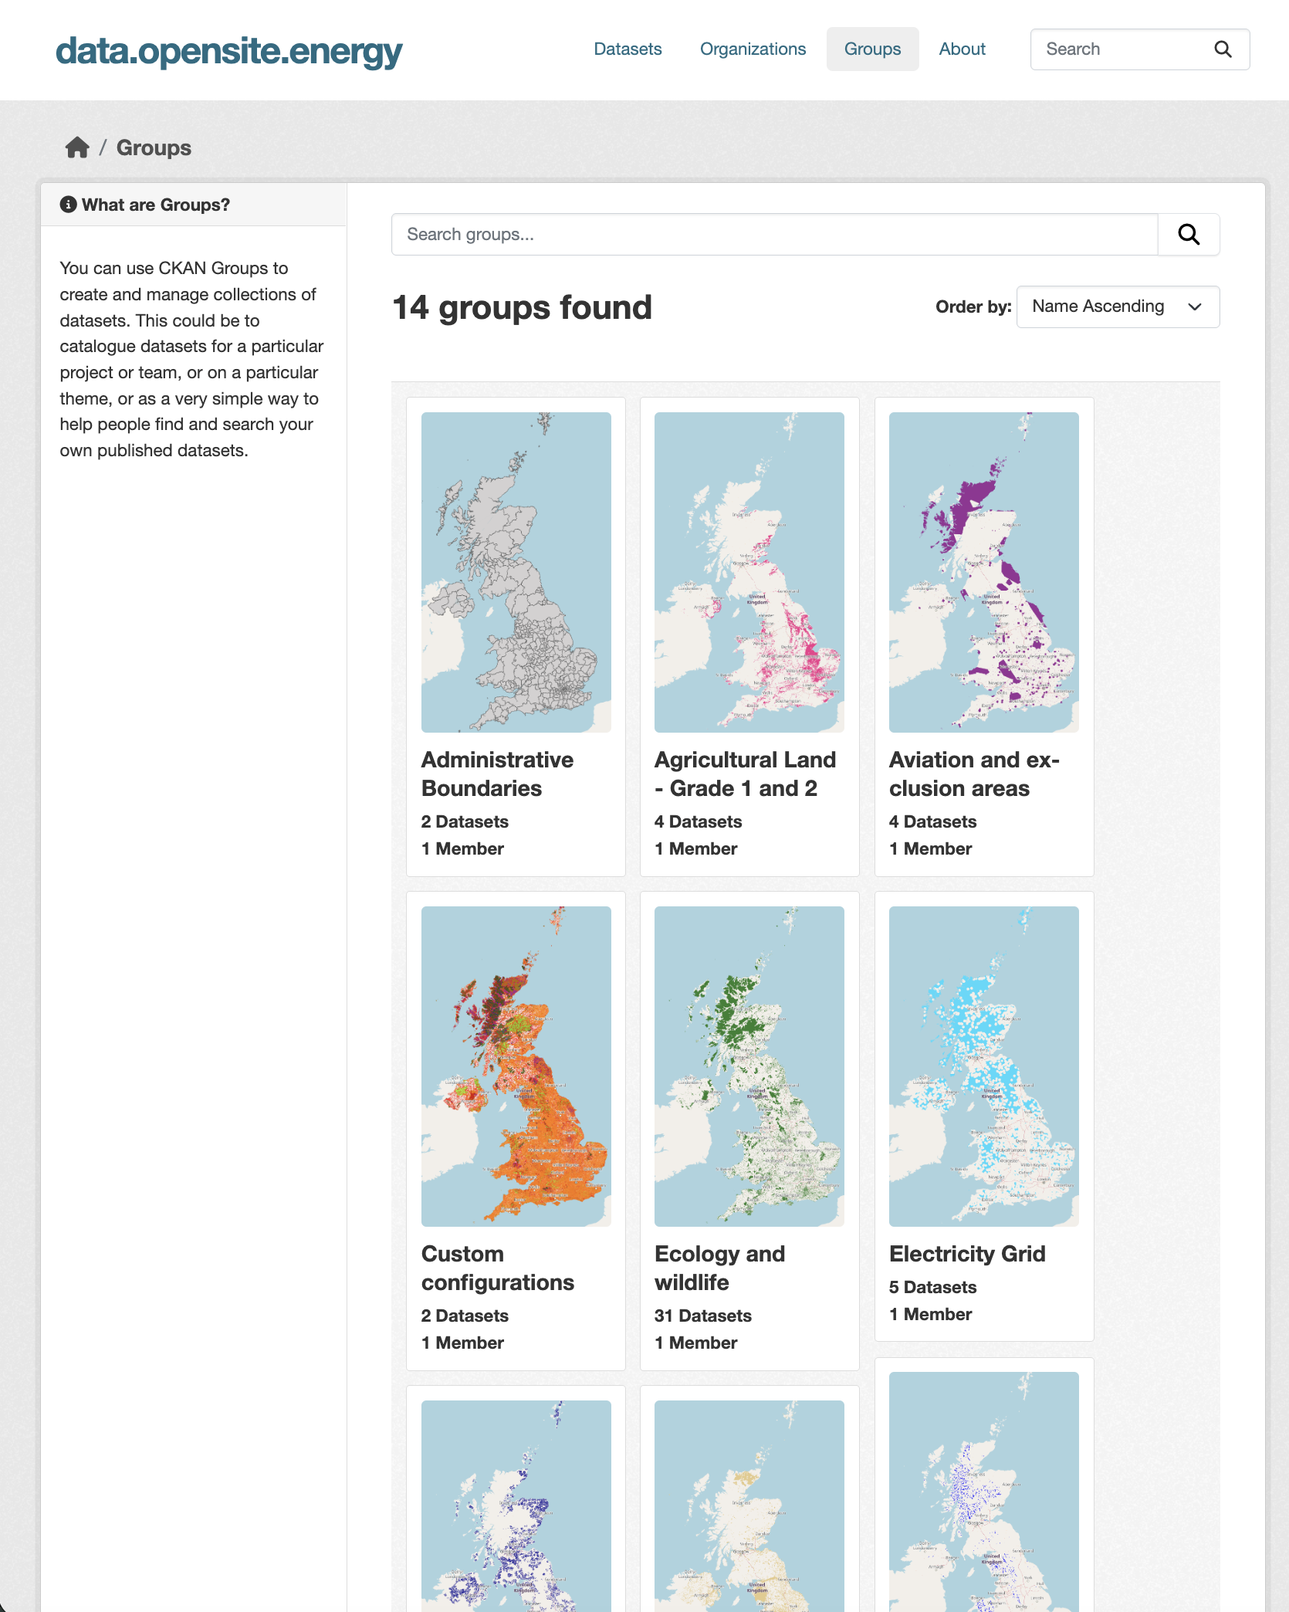Click the info icon beside What are Groups
Image resolution: width=1289 pixels, height=1612 pixels.
[x=69, y=205]
